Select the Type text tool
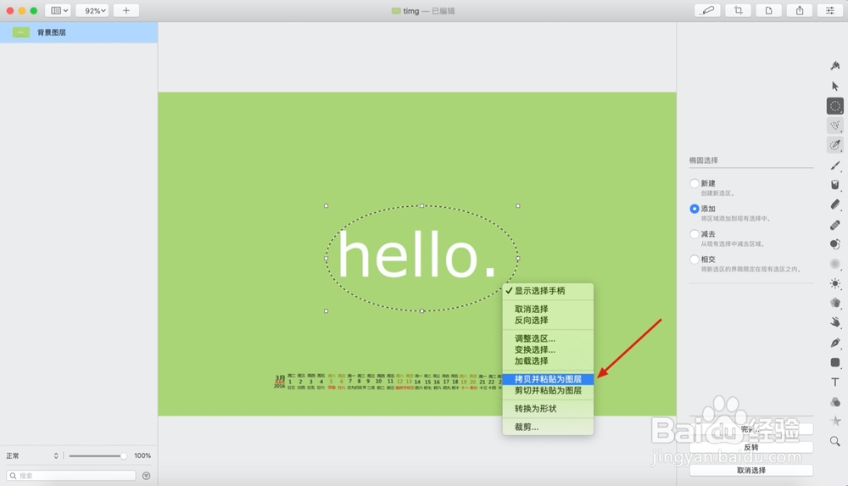This screenshot has width=848, height=486. coord(835,382)
